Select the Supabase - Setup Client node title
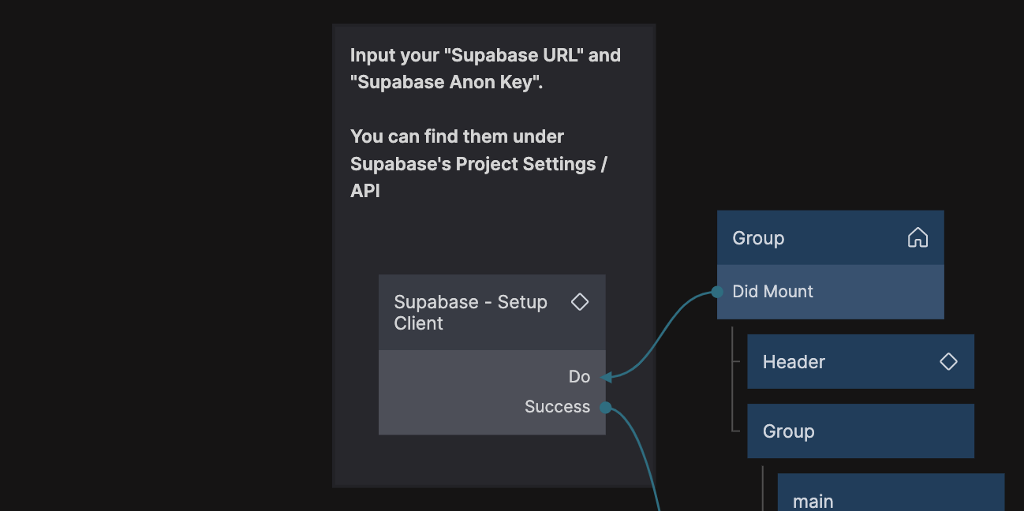The height and width of the screenshot is (511, 1024). click(x=470, y=312)
